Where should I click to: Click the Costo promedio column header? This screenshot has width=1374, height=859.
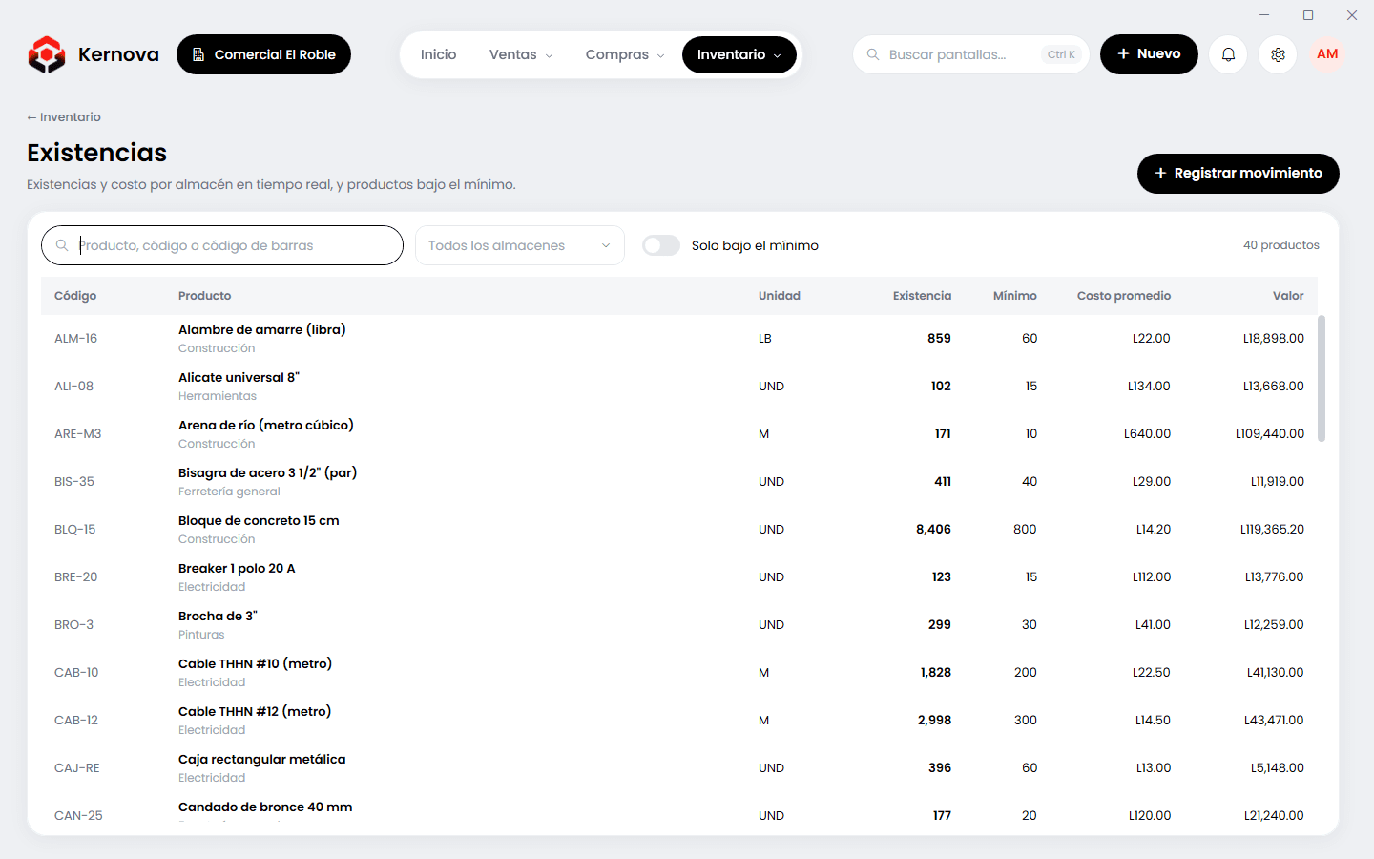pos(1124,296)
